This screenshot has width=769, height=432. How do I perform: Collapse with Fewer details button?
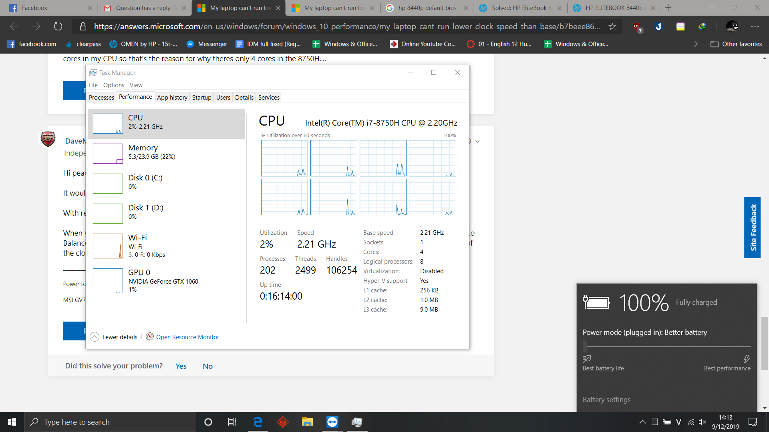(114, 337)
